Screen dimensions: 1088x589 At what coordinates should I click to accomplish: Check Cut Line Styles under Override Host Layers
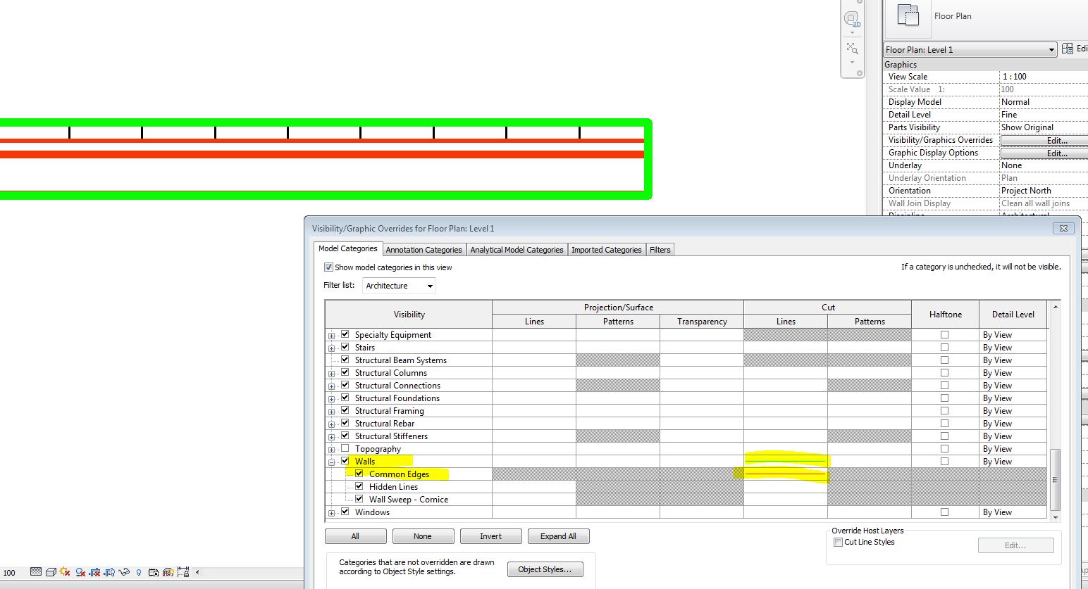(x=838, y=542)
